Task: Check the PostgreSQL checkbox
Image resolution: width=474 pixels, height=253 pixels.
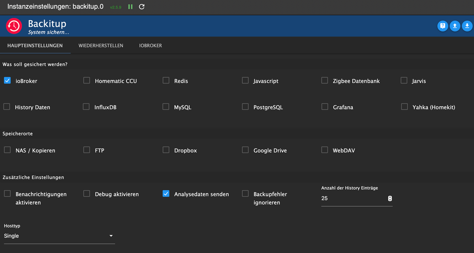Action: 245,107
